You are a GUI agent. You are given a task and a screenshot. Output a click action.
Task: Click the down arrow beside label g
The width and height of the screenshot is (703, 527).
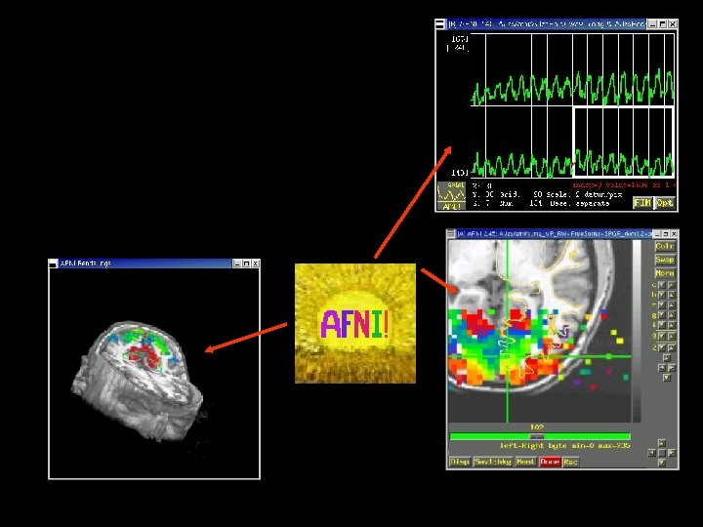tap(662, 315)
